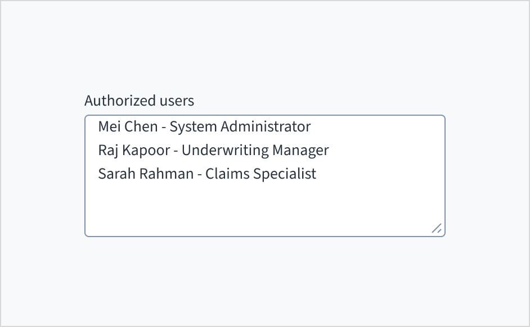
Task: Place cursor on the Sarah Rahman line
Action: [x=207, y=174]
